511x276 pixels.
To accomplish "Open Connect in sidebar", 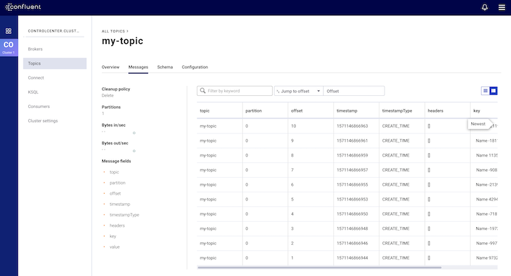I will (36, 78).
